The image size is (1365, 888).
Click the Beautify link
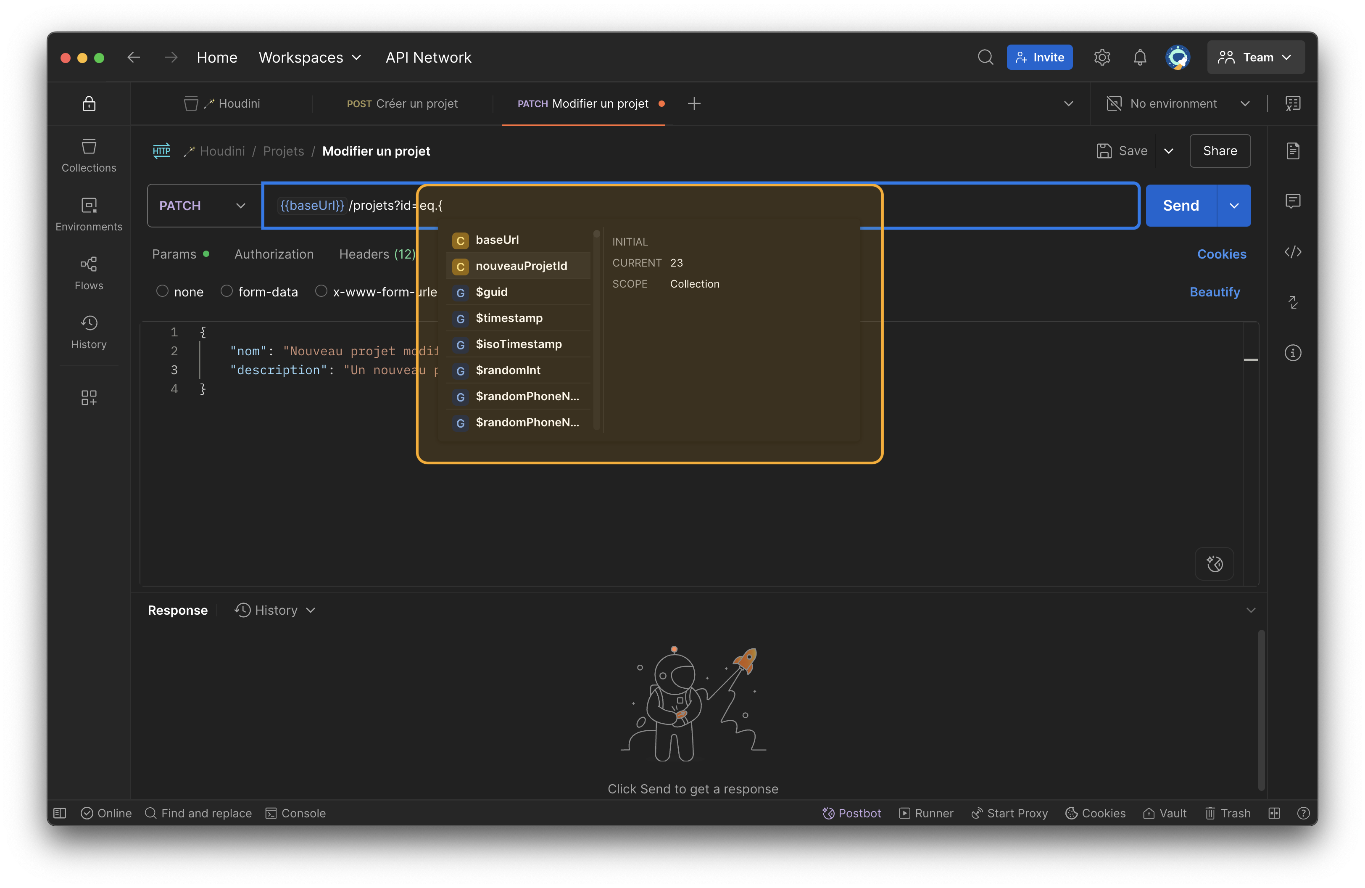pyautogui.click(x=1214, y=291)
